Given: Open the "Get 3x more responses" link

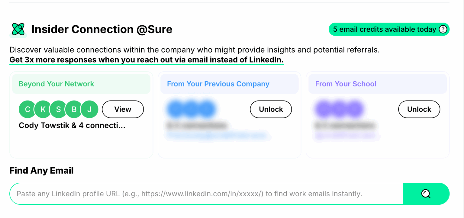Looking at the screenshot, I should point(146,59).
